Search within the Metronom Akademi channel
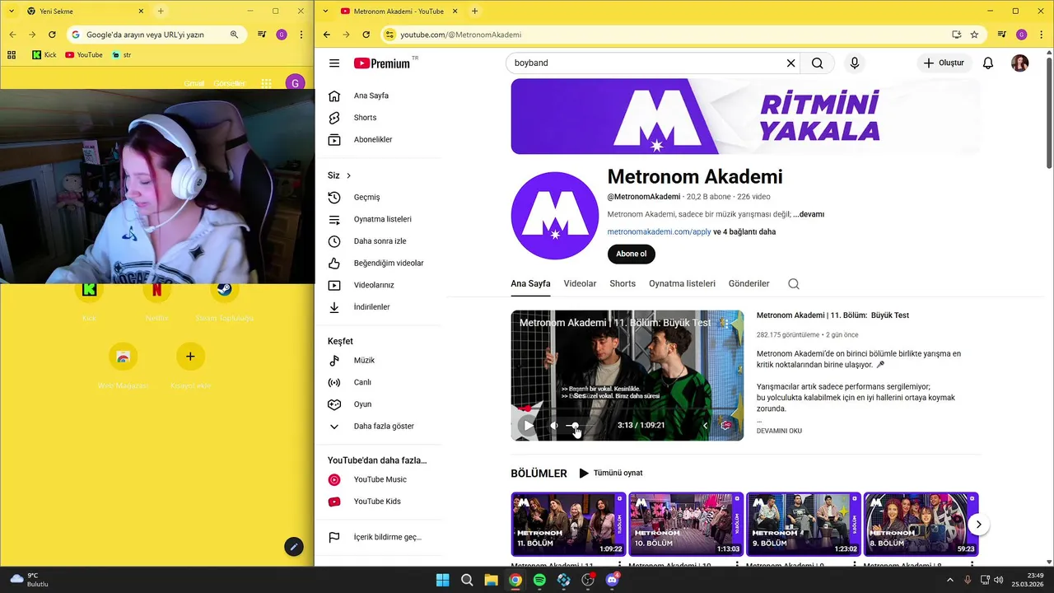 (793, 283)
